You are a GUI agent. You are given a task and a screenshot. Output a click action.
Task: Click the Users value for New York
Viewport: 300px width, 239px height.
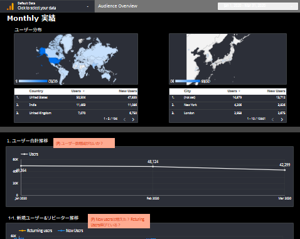(238, 105)
